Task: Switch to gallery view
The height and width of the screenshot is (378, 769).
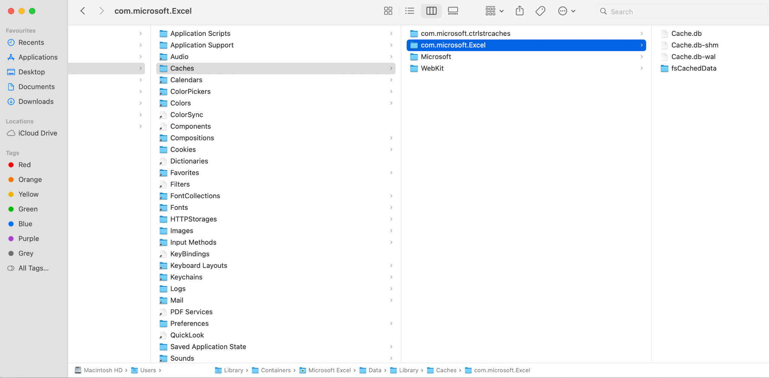Action: click(452, 11)
